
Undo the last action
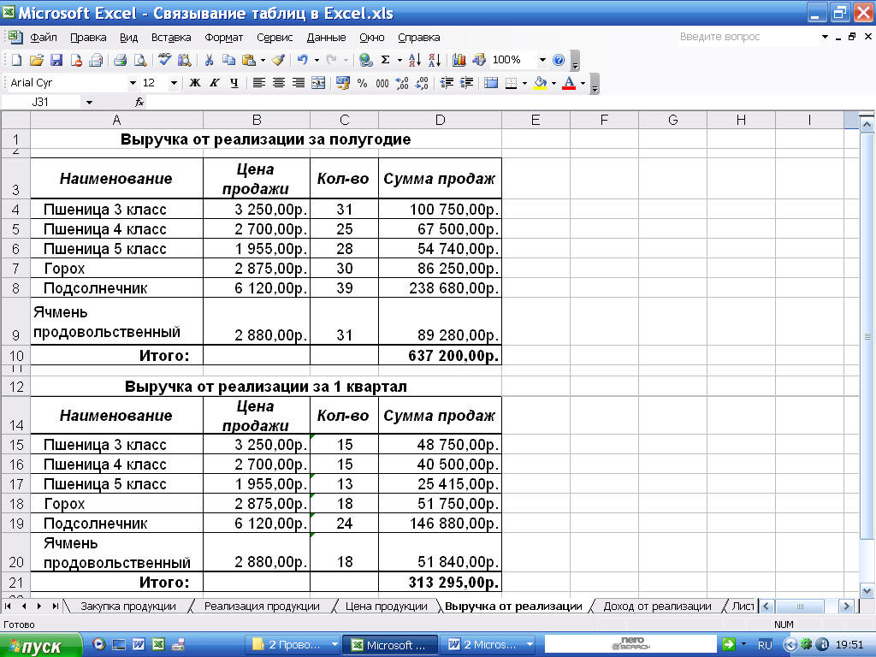coord(302,60)
